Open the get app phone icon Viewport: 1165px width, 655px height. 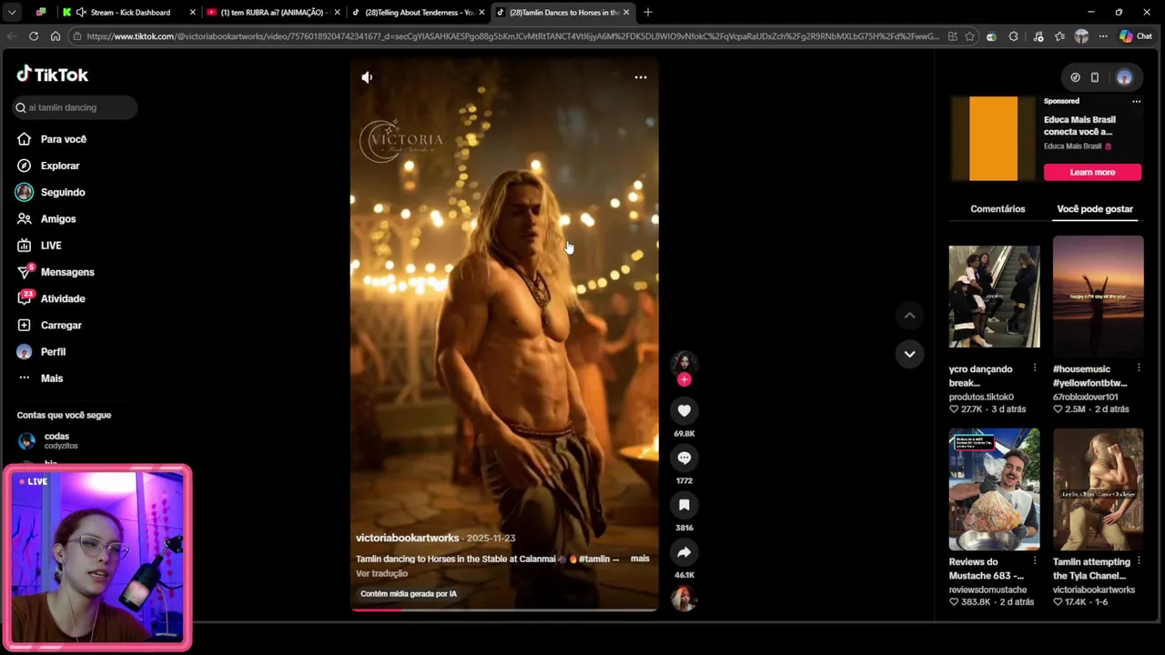1095,77
